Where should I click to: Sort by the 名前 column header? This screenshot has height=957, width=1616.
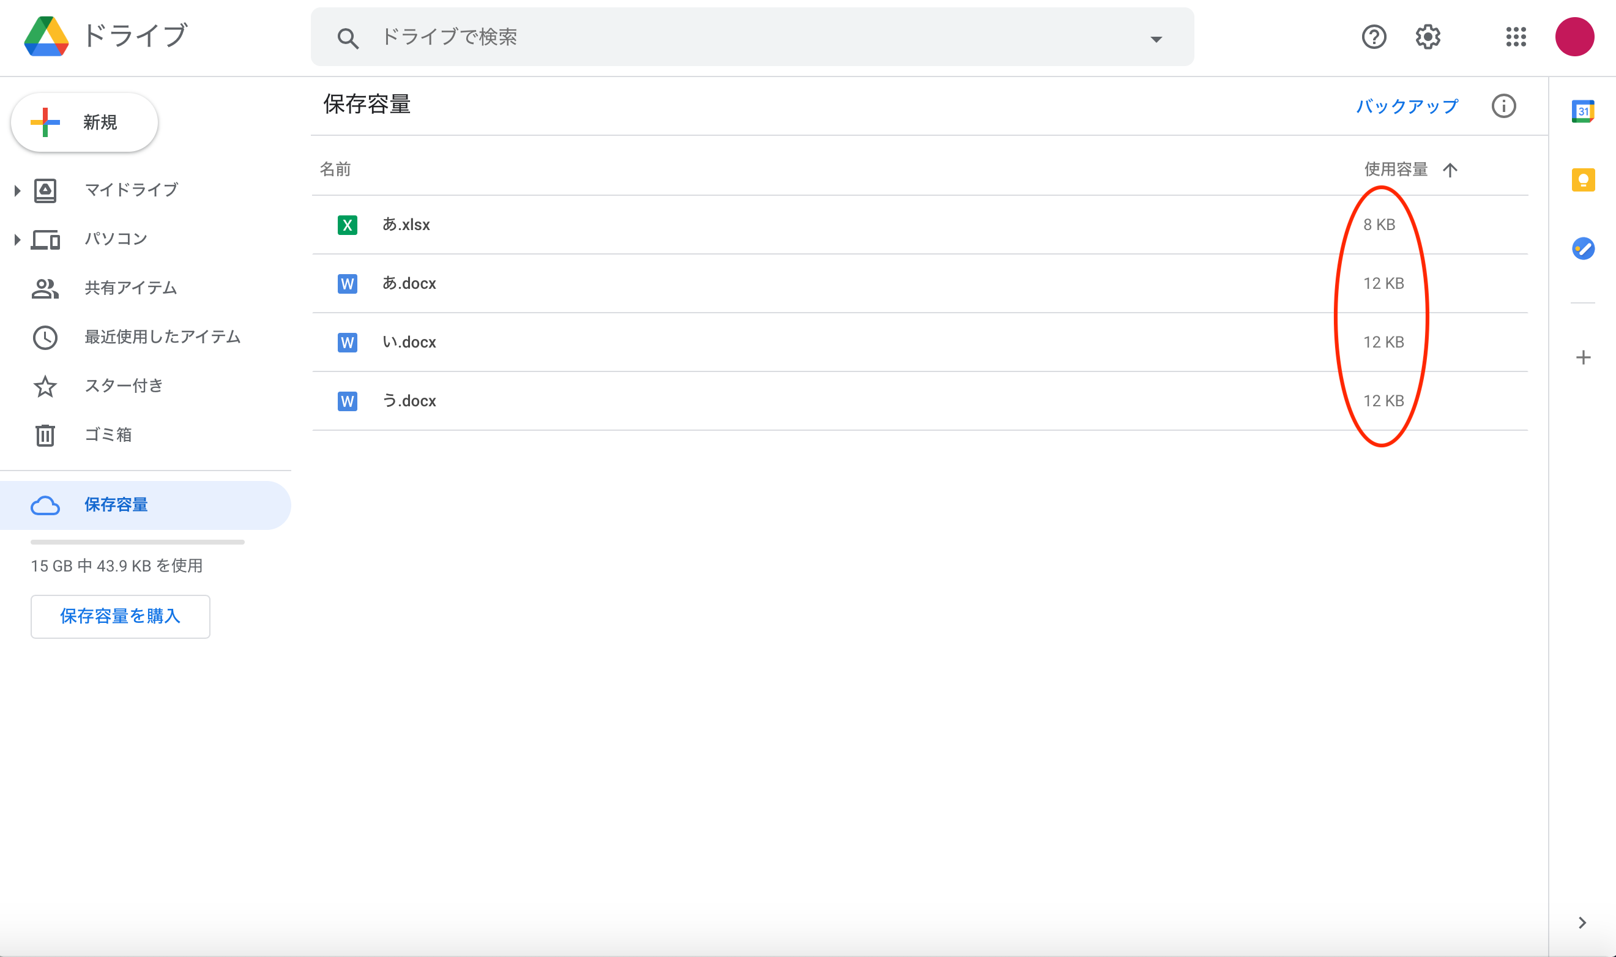tap(335, 169)
